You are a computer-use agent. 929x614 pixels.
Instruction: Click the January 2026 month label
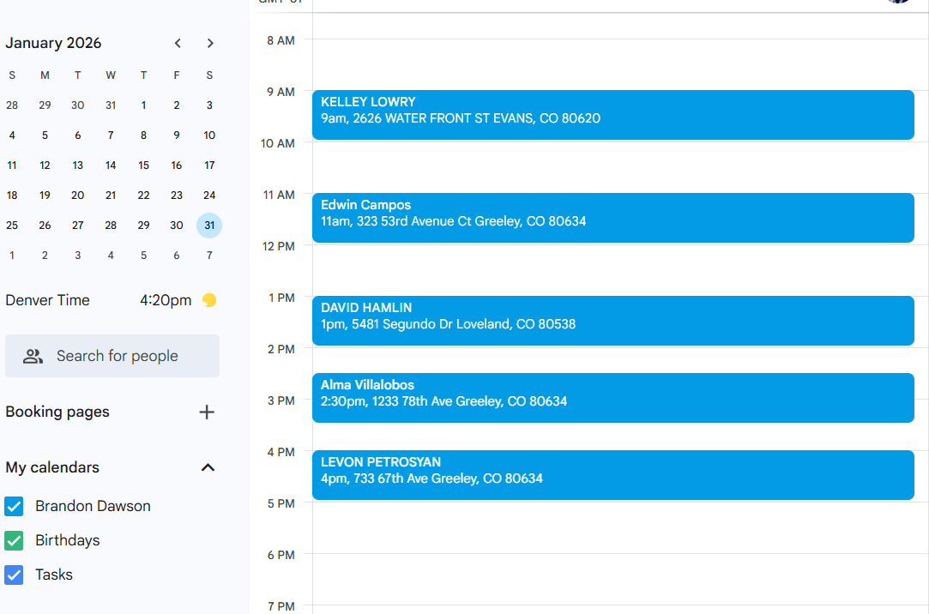coord(53,43)
